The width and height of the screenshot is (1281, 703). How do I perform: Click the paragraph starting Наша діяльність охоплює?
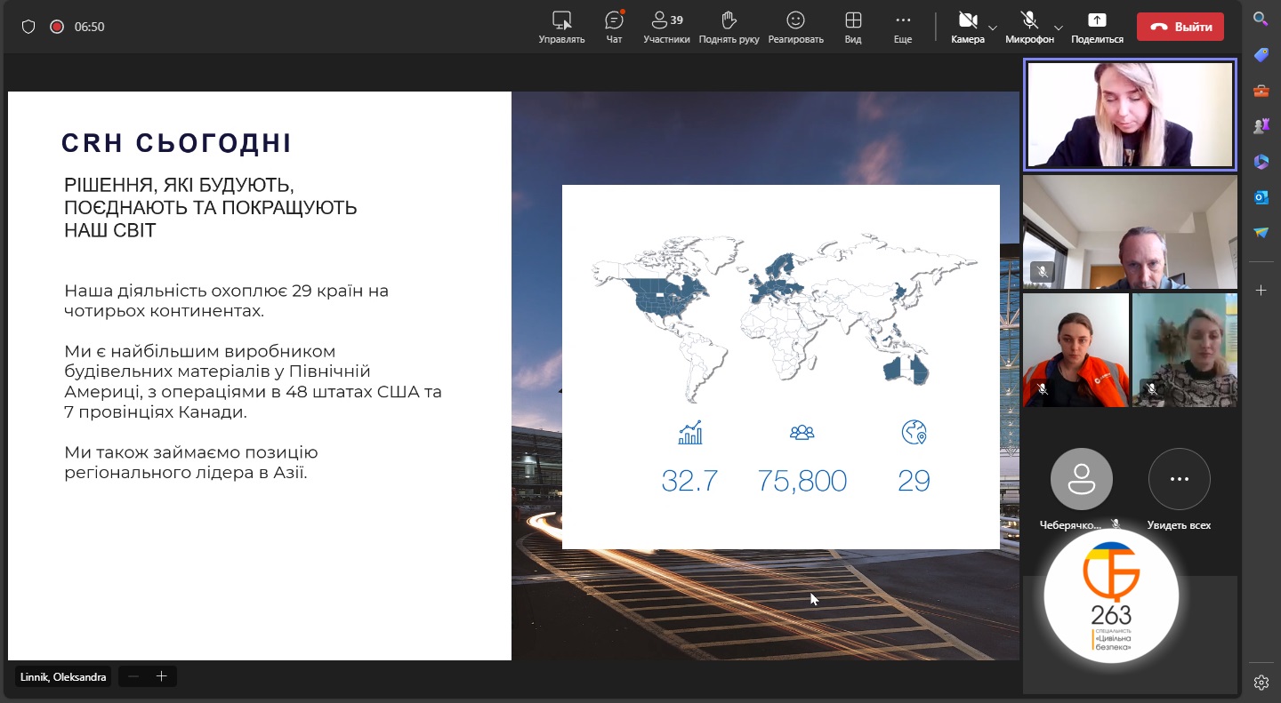[227, 301]
